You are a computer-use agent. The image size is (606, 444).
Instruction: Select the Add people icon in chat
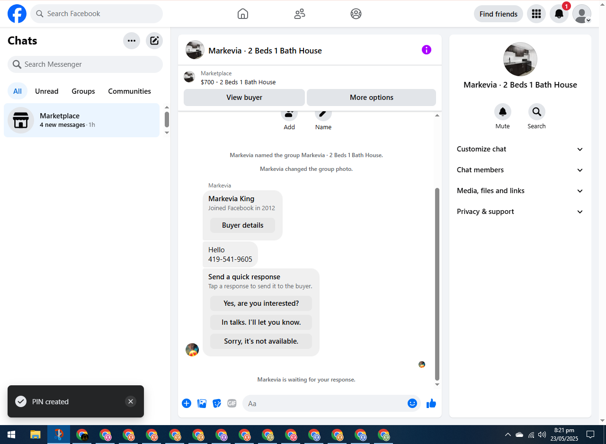coord(289,114)
